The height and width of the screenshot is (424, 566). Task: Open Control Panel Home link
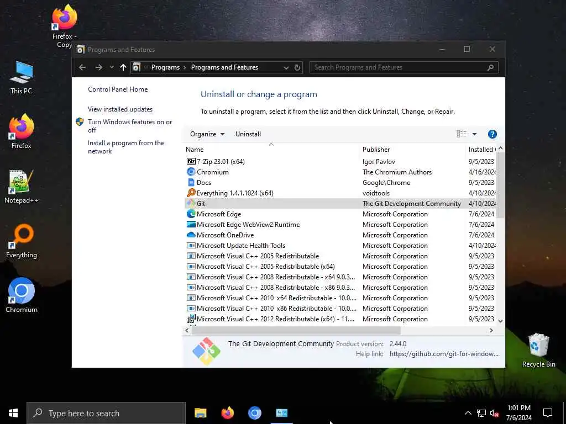click(118, 89)
